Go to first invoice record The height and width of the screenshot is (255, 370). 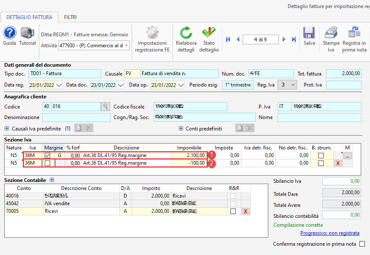[228, 39]
